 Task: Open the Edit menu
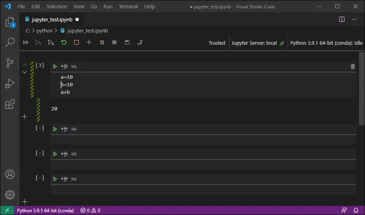pos(36,6)
